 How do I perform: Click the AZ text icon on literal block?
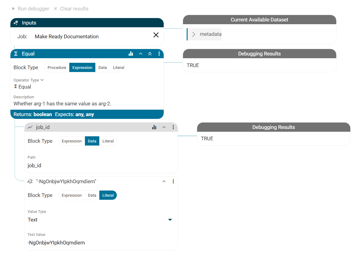click(30, 181)
